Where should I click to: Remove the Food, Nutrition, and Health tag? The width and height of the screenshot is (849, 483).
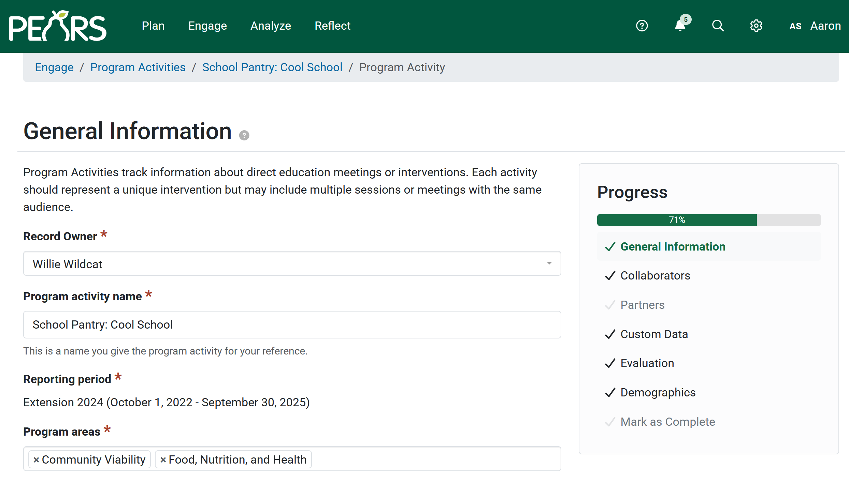click(163, 460)
